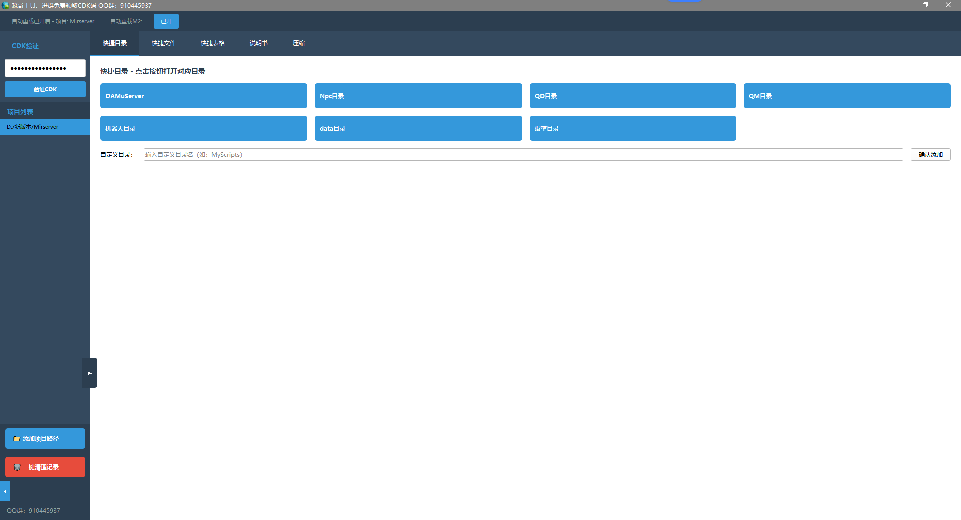Click the 添加项目路径 folder button
The width and height of the screenshot is (961, 520).
[45, 438]
